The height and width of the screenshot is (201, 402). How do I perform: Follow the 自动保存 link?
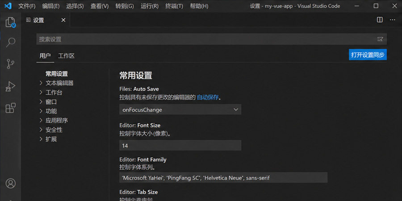(208, 97)
